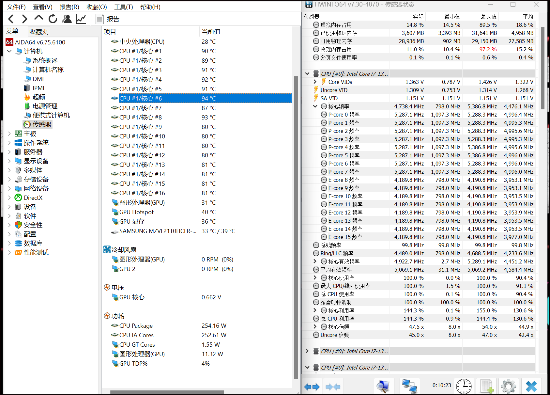This screenshot has width=550, height=395.
Task: Collapse the 核心频率 sensor group
Action: 315,106
